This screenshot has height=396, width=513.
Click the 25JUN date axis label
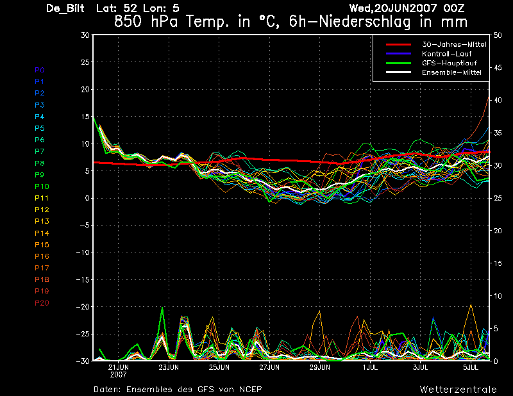(x=219, y=367)
